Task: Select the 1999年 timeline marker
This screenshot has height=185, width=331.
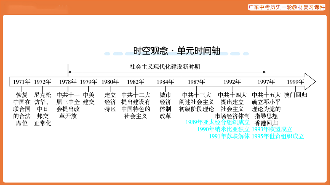Action: pyautogui.click(x=295, y=82)
